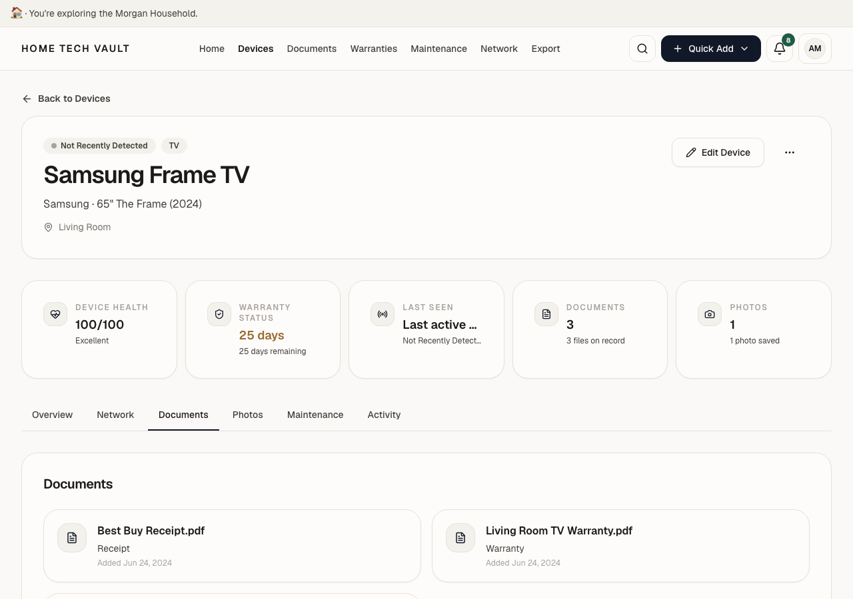Open the AM user avatar menu
The height and width of the screenshot is (599, 853).
tap(815, 49)
